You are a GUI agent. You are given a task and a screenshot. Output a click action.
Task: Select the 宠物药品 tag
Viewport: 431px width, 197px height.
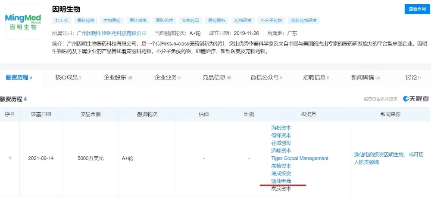[191, 21]
